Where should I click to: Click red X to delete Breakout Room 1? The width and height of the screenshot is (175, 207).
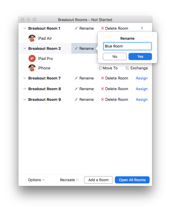click(x=103, y=28)
